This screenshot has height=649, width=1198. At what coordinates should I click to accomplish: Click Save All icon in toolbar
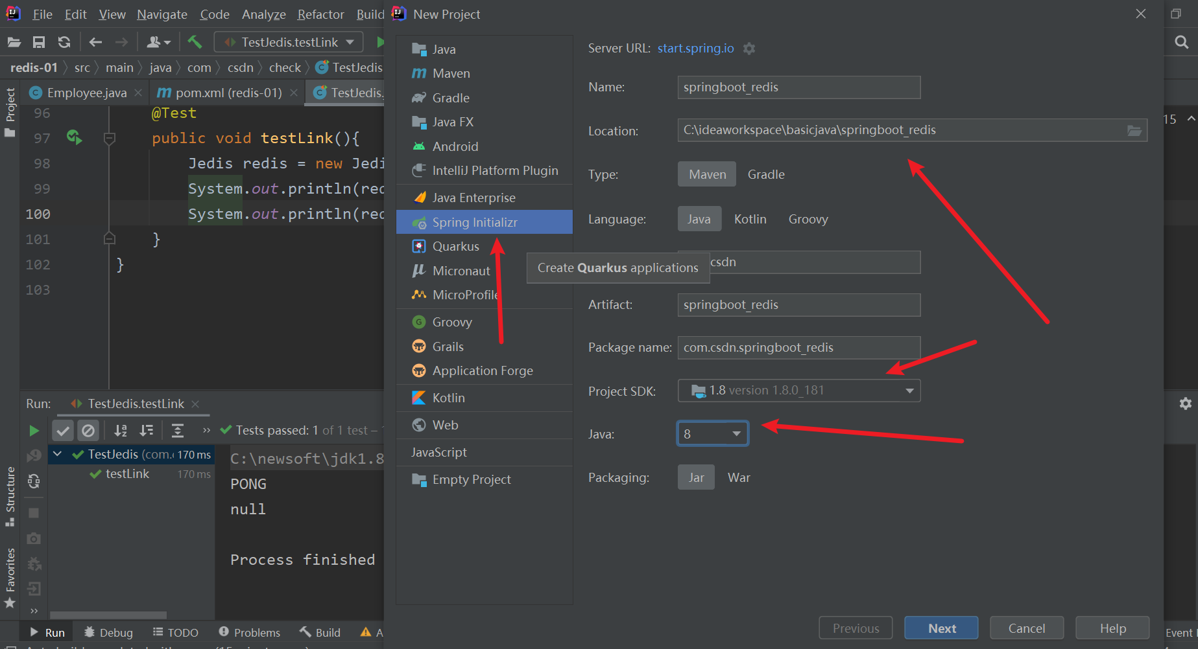pos(39,42)
